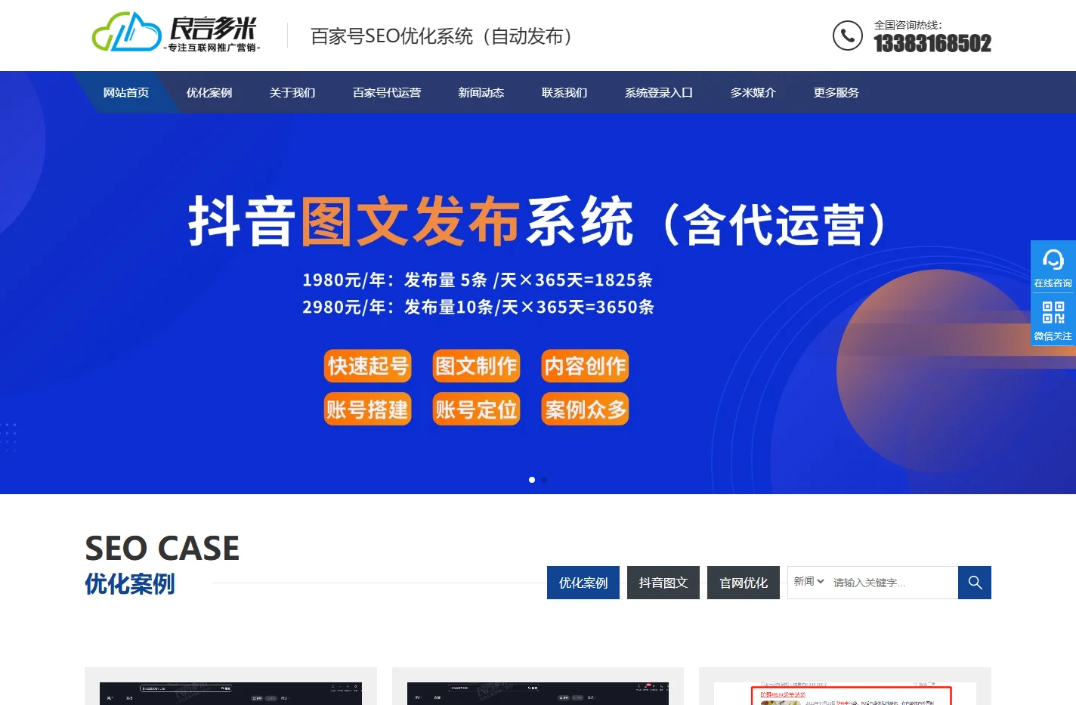1076x705 pixels.
Task: Open the first case thumbnail card
Action: [230, 686]
